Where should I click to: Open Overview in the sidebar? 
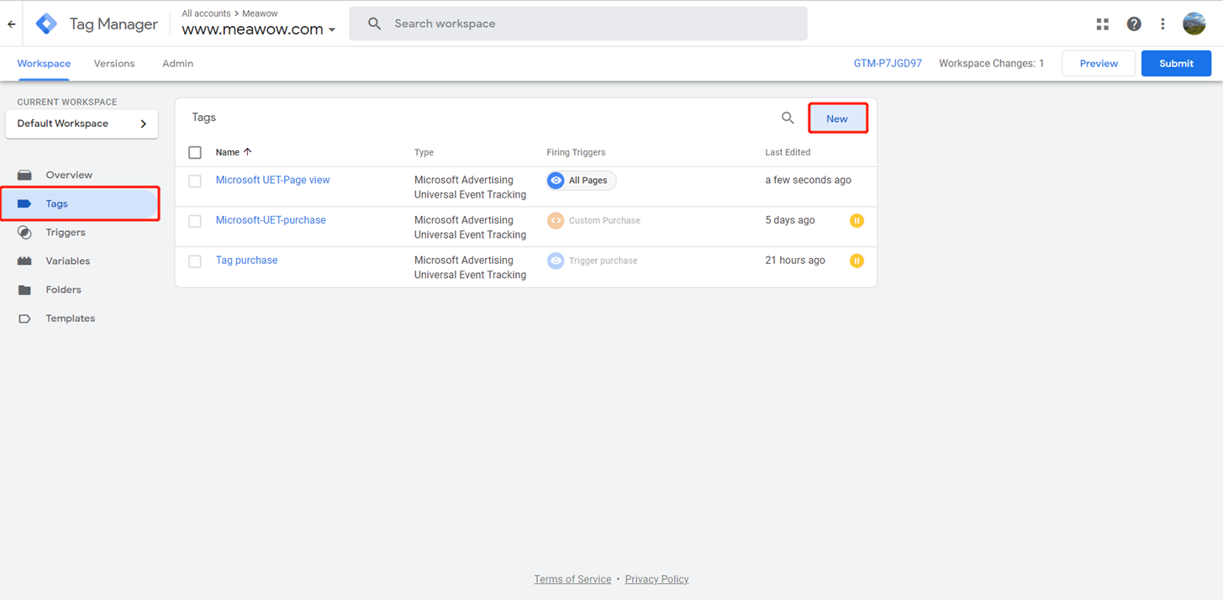coord(69,175)
